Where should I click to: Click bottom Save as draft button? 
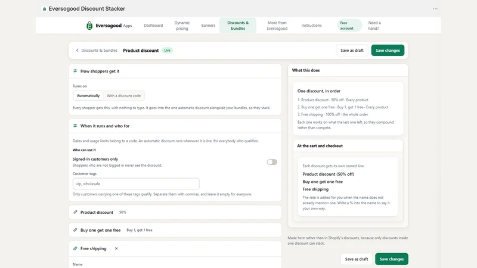click(357, 259)
